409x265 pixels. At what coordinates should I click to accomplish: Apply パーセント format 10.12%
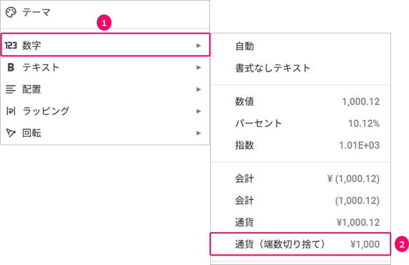pyautogui.click(x=300, y=123)
